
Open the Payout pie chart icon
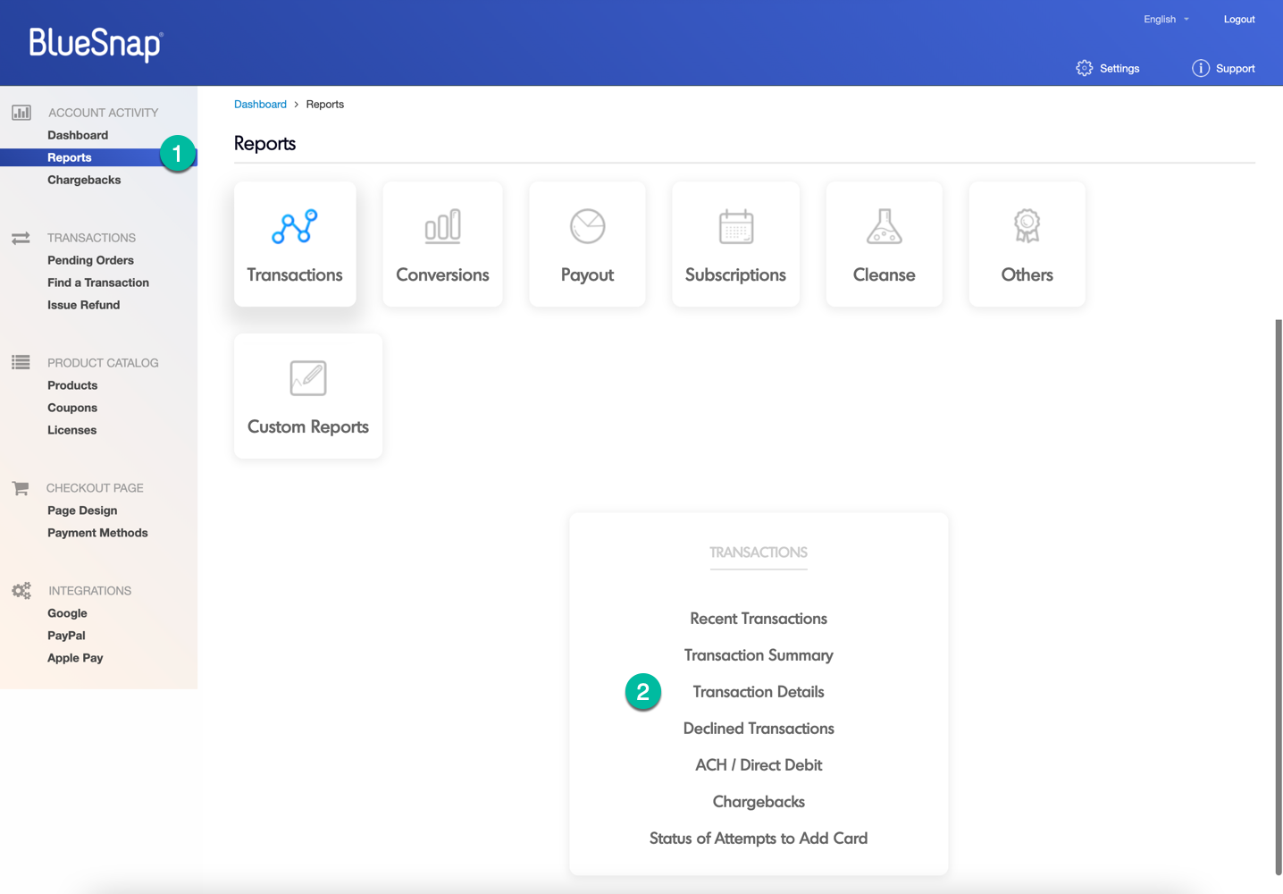[587, 227]
